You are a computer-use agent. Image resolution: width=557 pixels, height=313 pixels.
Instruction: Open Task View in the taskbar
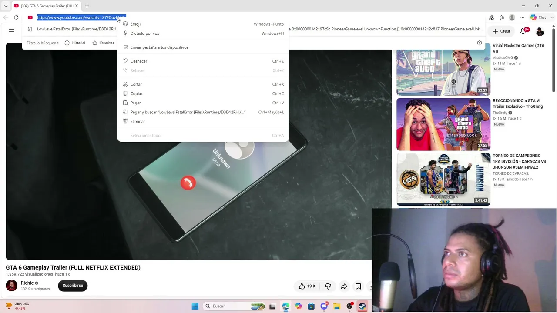pyautogui.click(x=272, y=306)
